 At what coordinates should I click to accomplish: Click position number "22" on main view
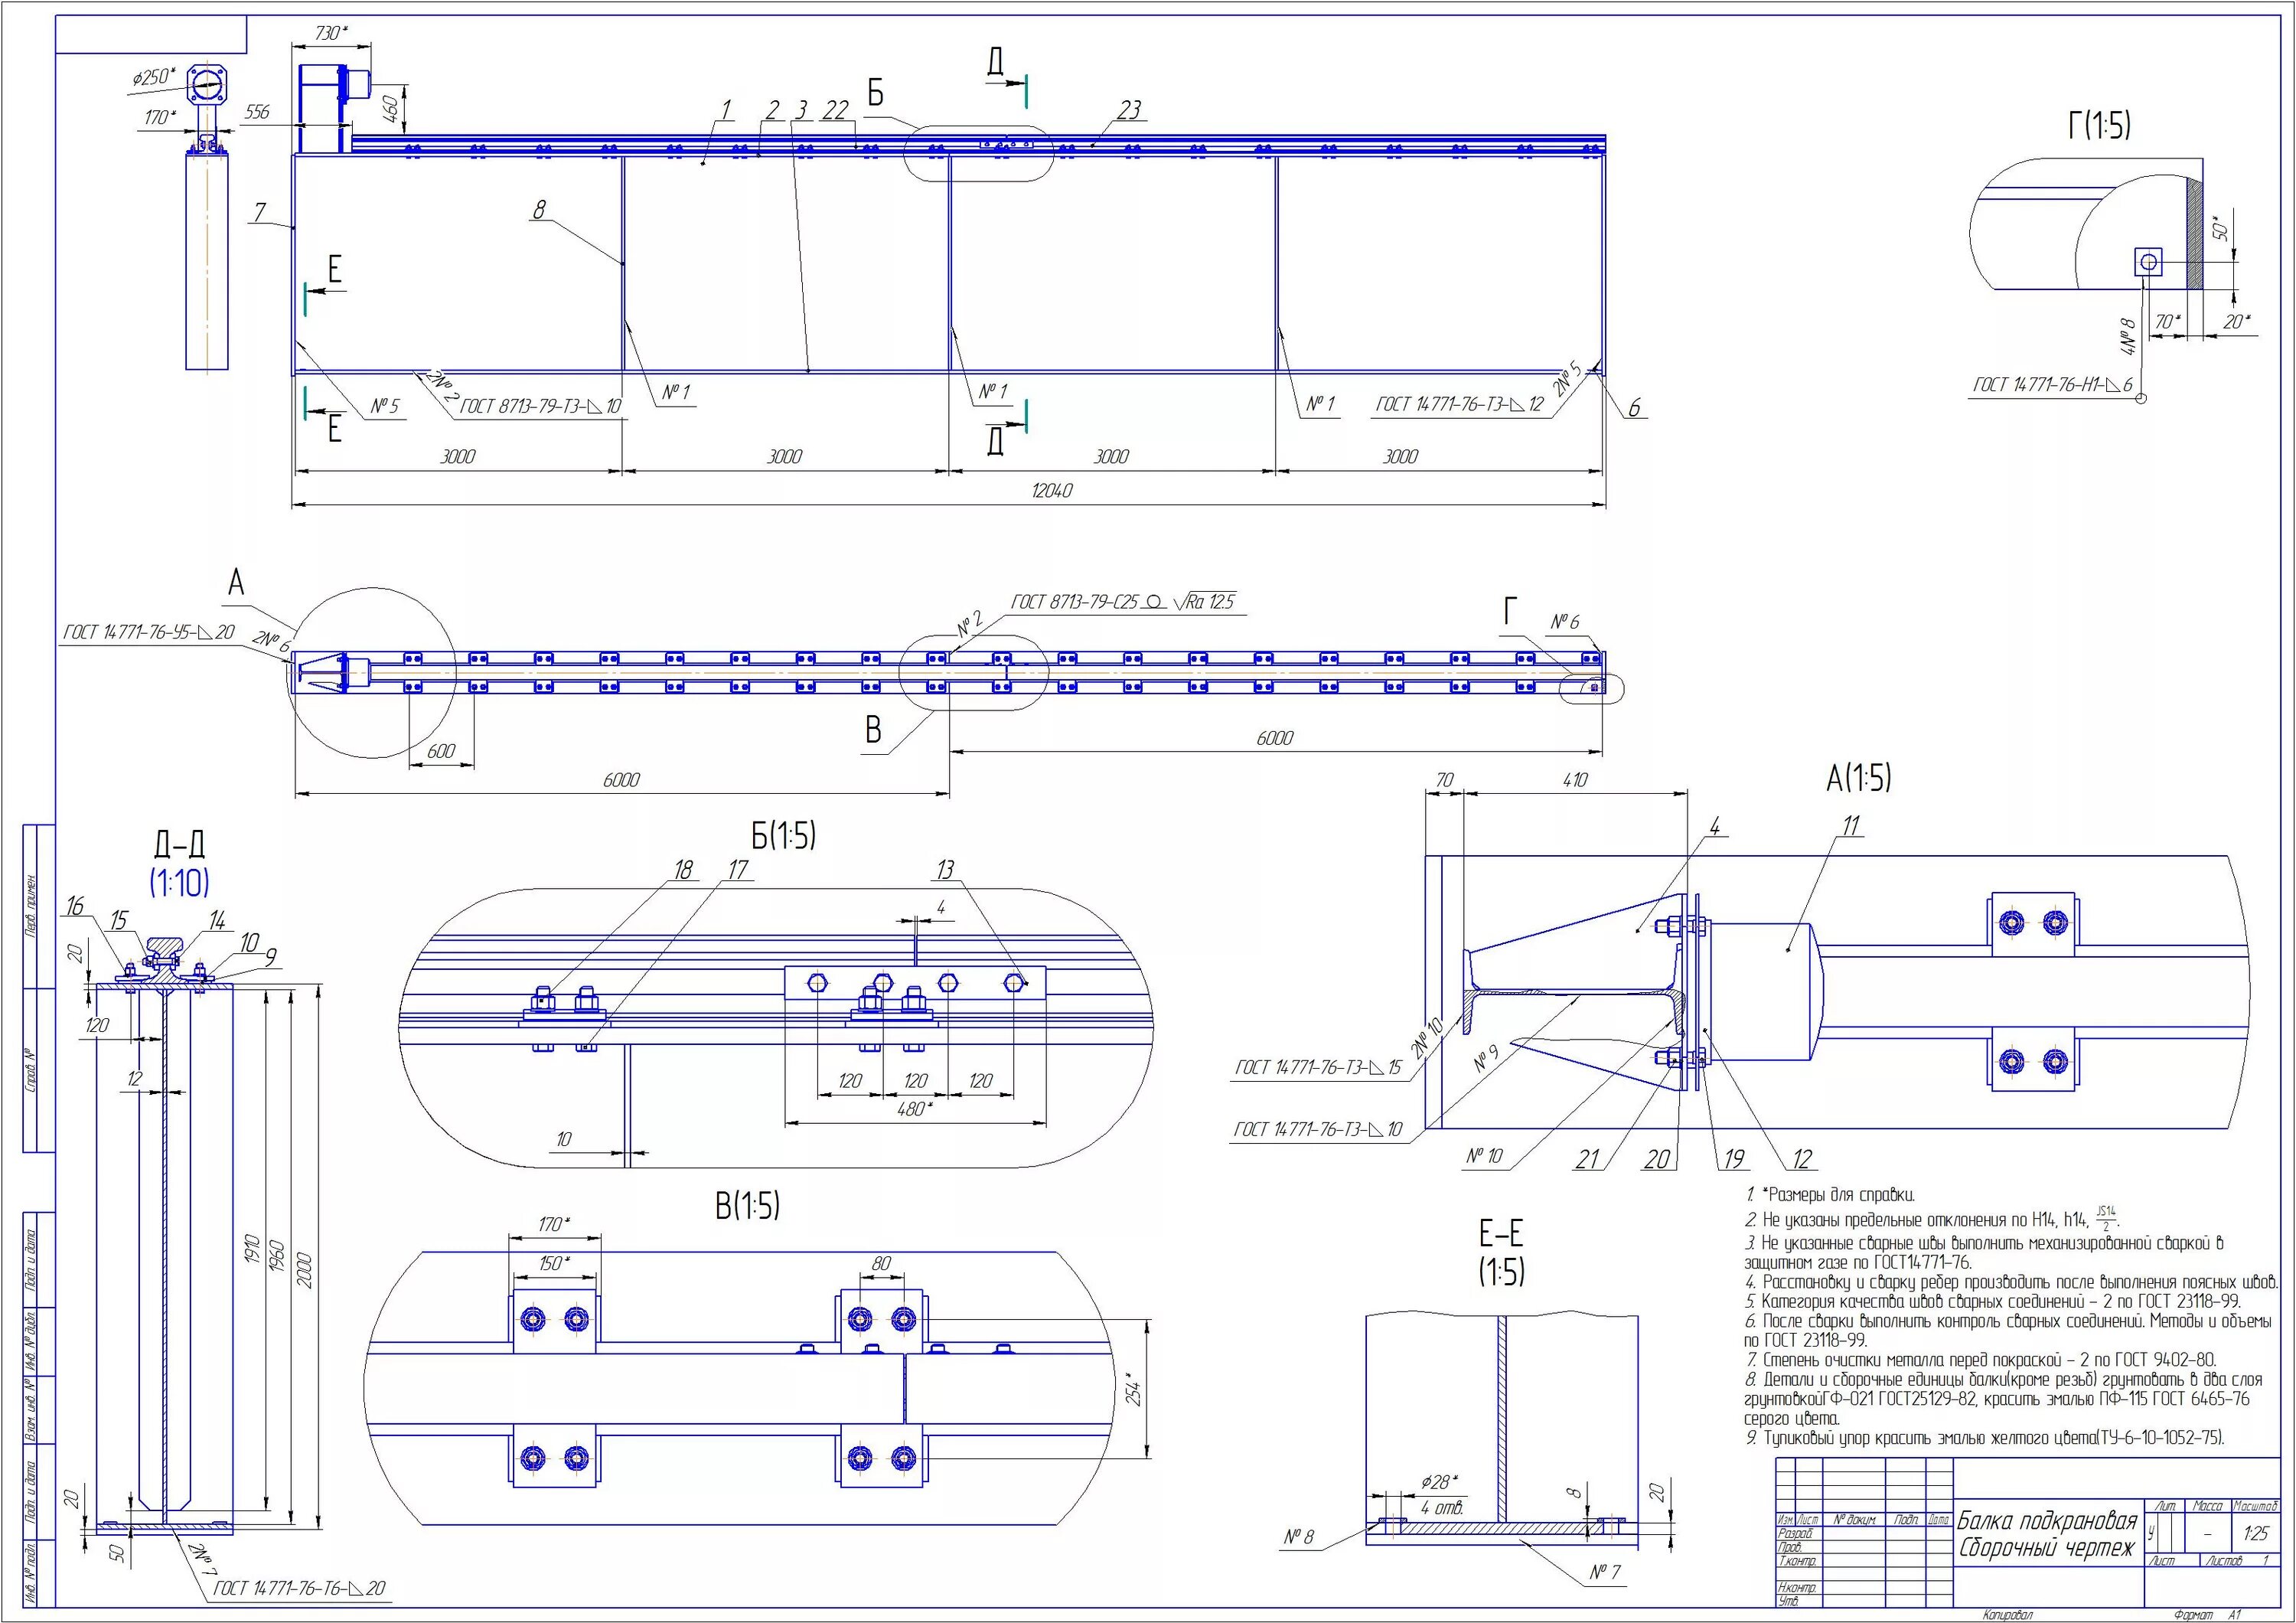[835, 110]
